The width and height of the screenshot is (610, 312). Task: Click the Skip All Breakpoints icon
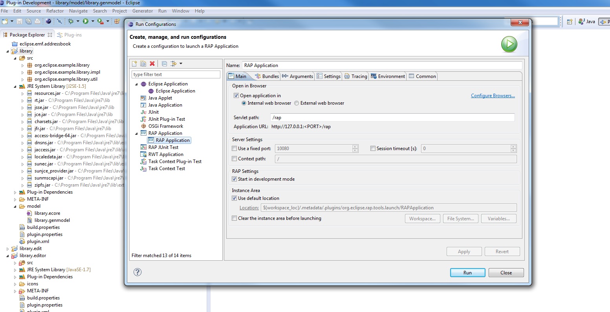59,21
